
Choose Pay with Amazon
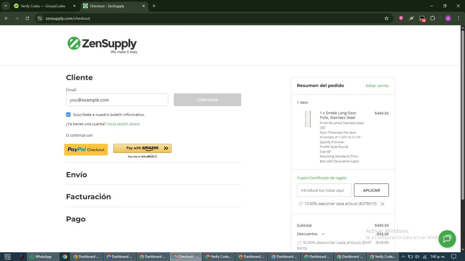coord(142,148)
